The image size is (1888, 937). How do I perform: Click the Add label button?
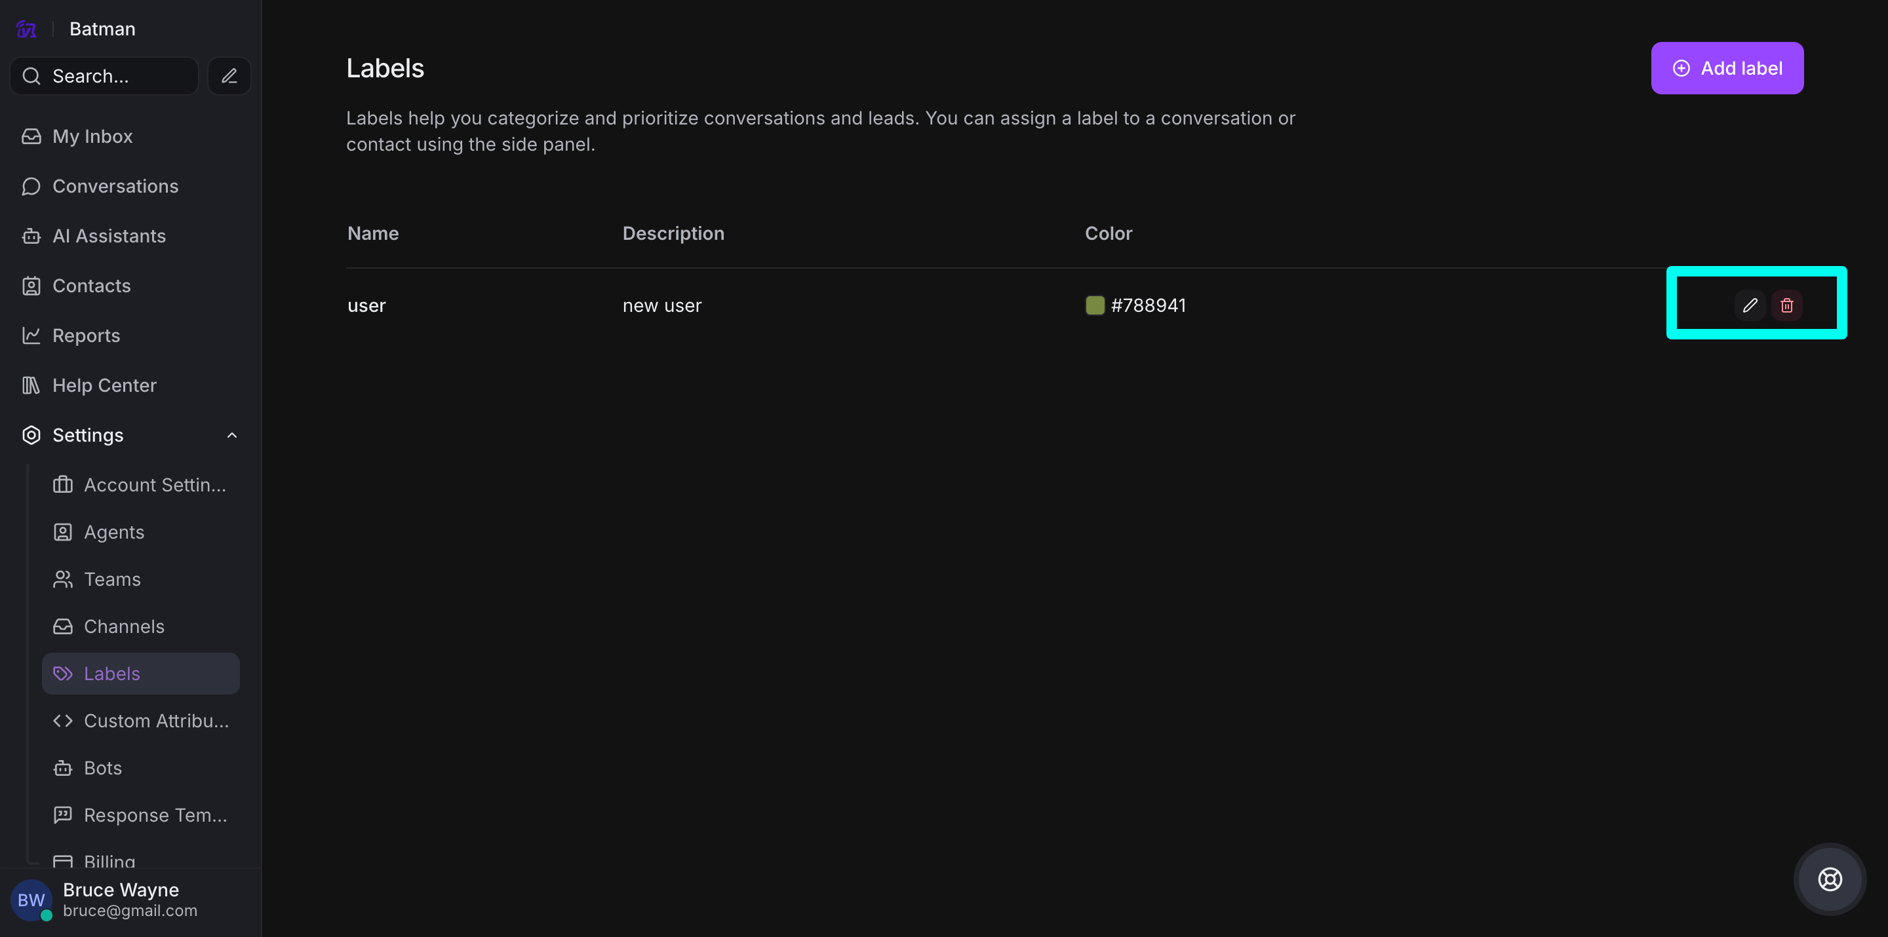coord(1727,68)
